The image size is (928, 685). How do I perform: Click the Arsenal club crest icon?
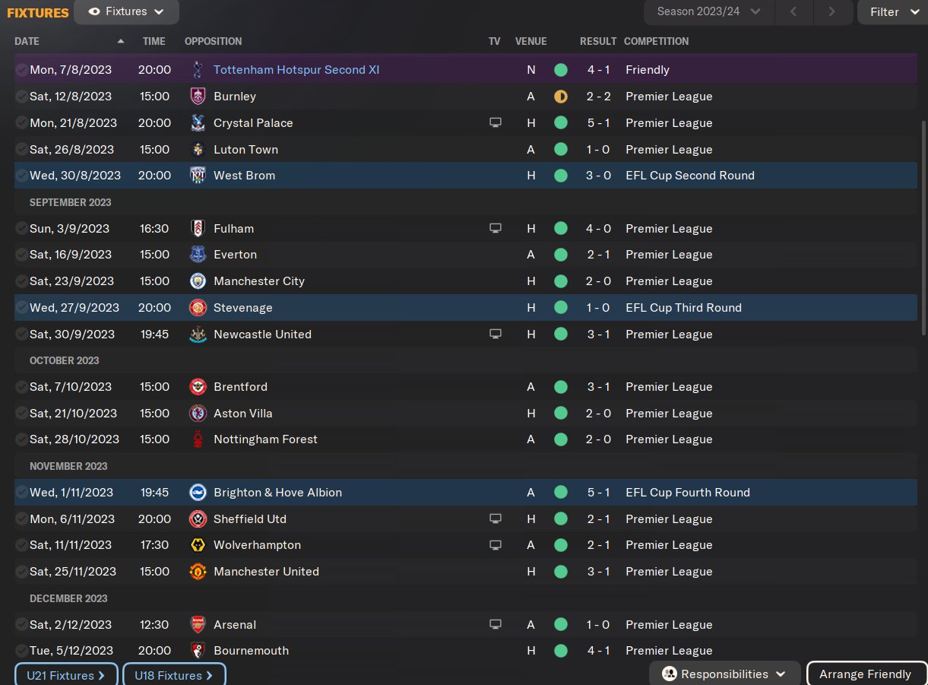(198, 625)
